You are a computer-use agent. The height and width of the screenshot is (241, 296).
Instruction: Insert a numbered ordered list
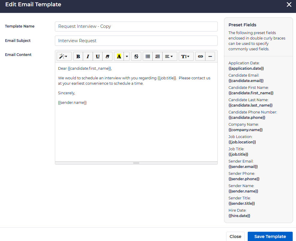(157, 56)
